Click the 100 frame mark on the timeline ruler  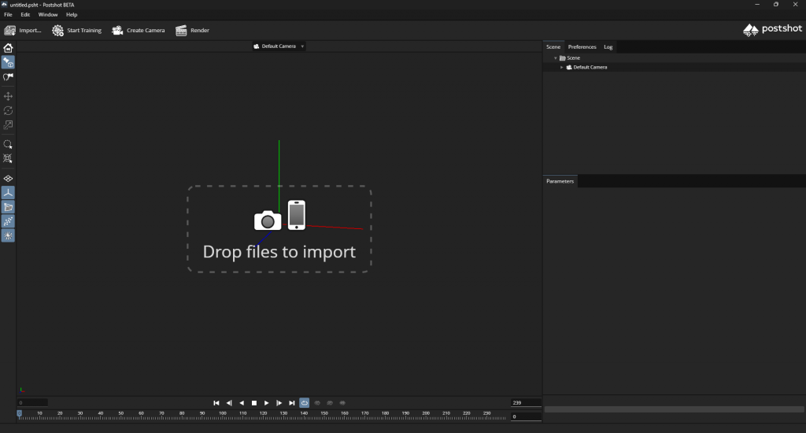pyautogui.click(x=223, y=414)
